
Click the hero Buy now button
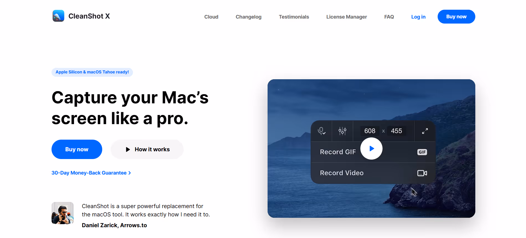coord(77,149)
